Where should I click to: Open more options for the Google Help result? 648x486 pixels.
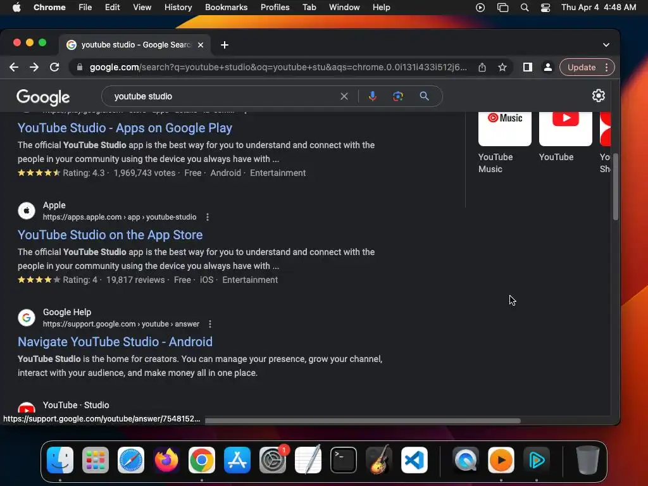210,324
